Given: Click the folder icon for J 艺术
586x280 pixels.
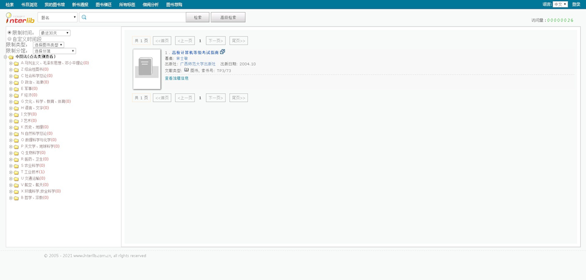Looking at the screenshot, I should 16,121.
